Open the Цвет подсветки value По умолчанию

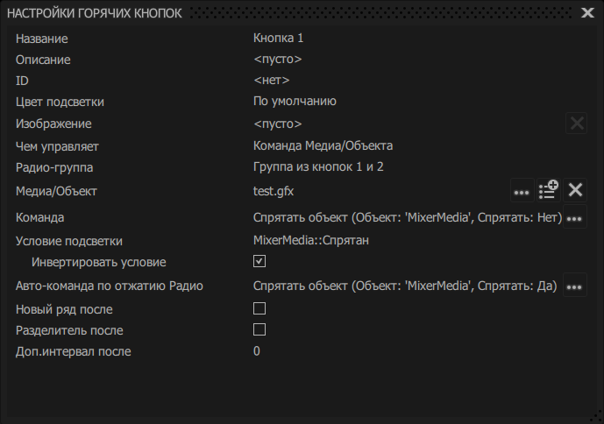pyautogui.click(x=295, y=102)
